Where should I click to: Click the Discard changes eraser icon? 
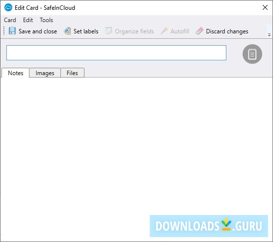tap(199, 31)
